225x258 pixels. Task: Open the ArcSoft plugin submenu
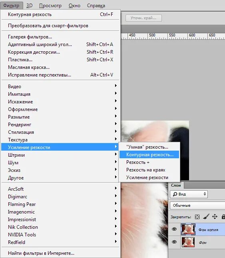(60, 189)
